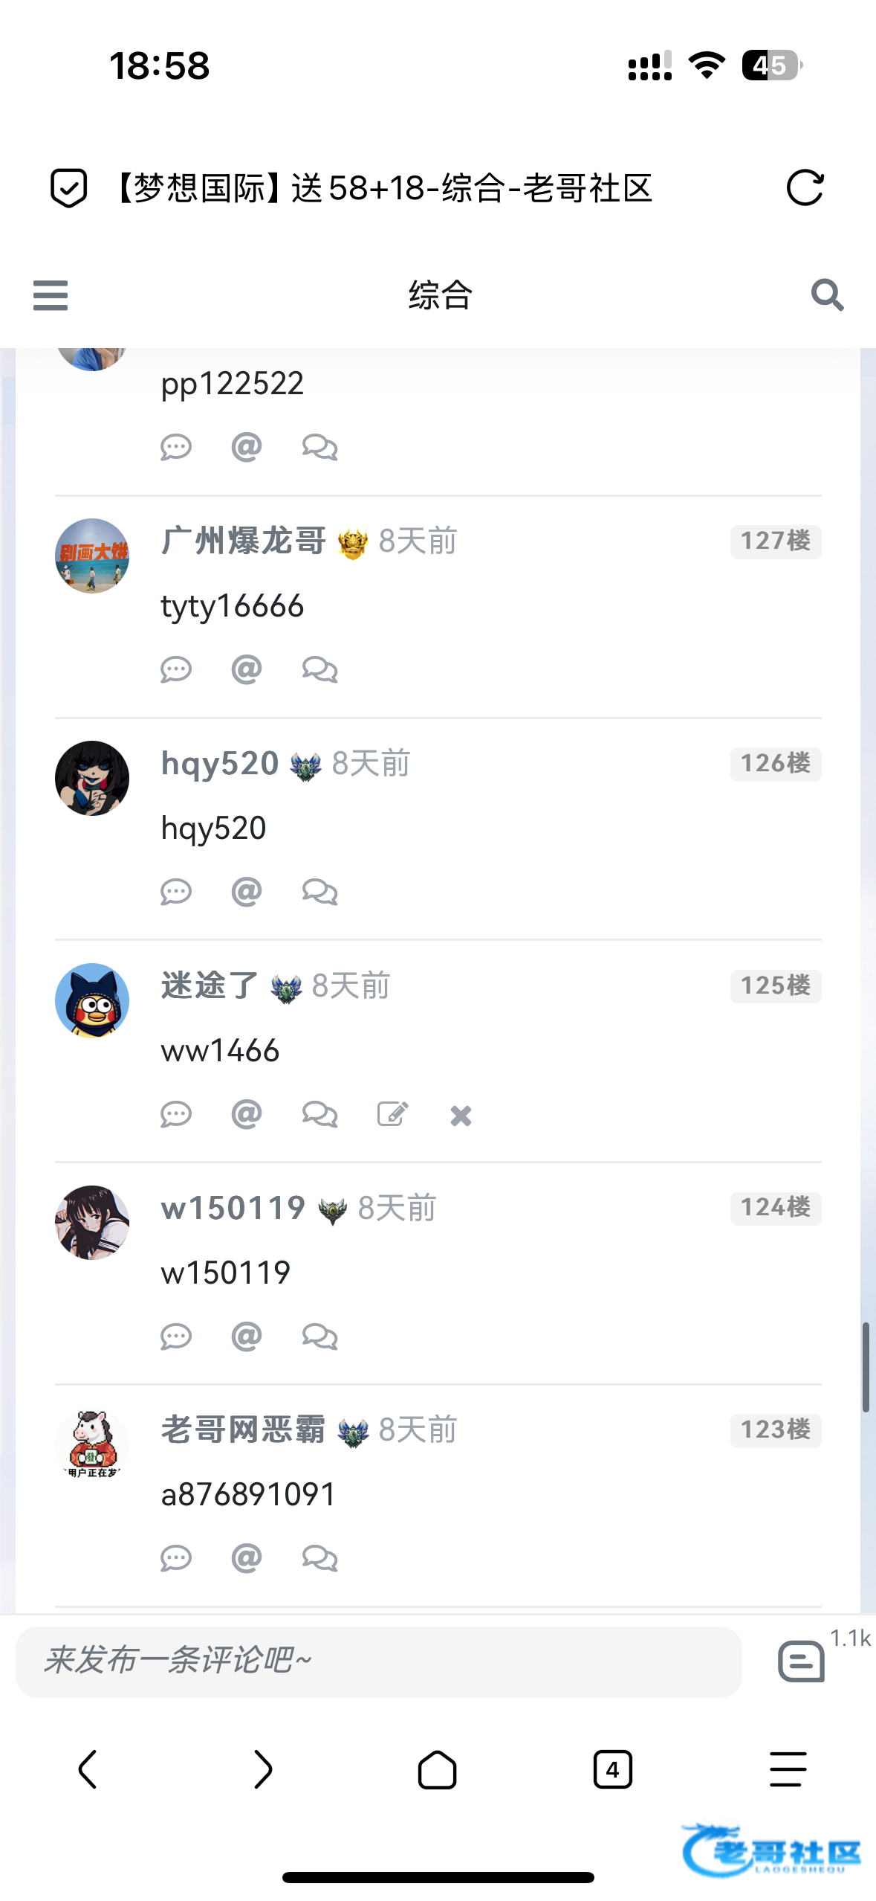Open the browser home page button
The width and height of the screenshot is (876, 1901).
pyautogui.click(x=438, y=1769)
